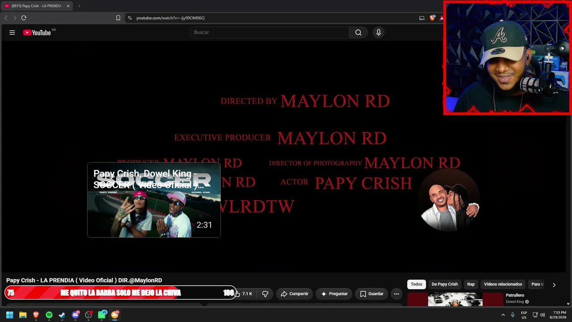The width and height of the screenshot is (572, 322).
Task: Select the De Papy Crish chip
Action: 445,284
